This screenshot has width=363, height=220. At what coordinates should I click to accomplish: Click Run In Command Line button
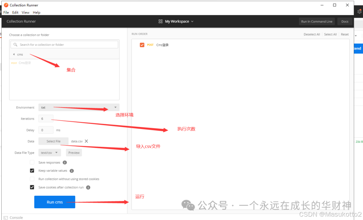(x=317, y=21)
